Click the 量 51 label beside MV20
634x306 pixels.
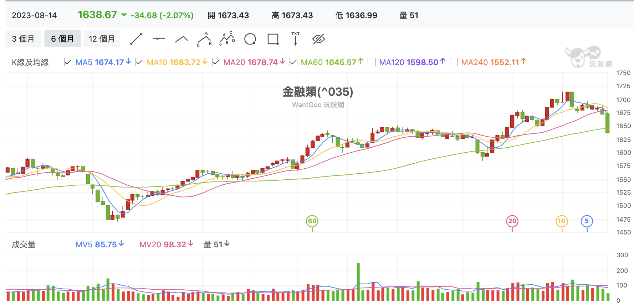(x=216, y=244)
